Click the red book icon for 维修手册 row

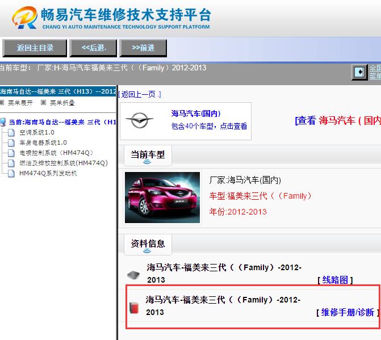(134, 308)
